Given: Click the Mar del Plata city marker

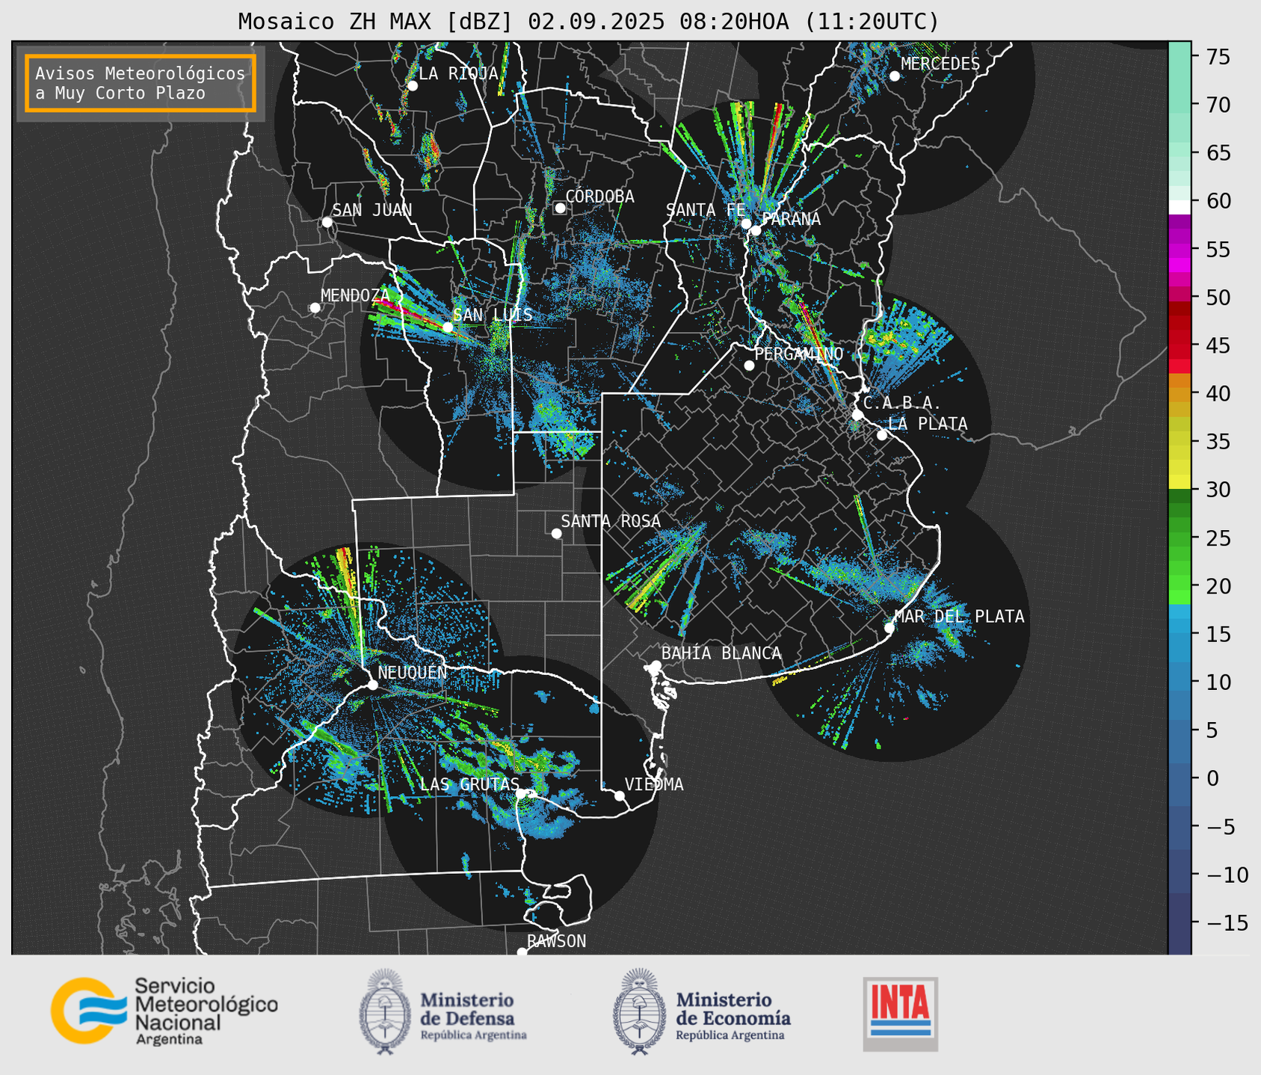Looking at the screenshot, I should (x=890, y=628).
